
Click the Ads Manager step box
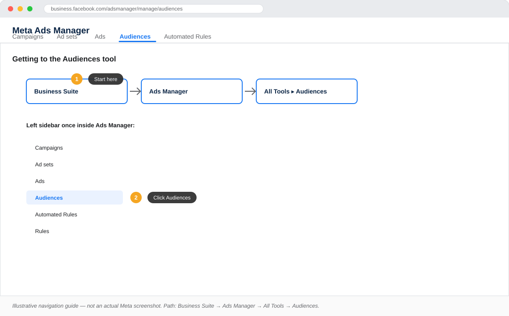pyautogui.click(x=191, y=91)
